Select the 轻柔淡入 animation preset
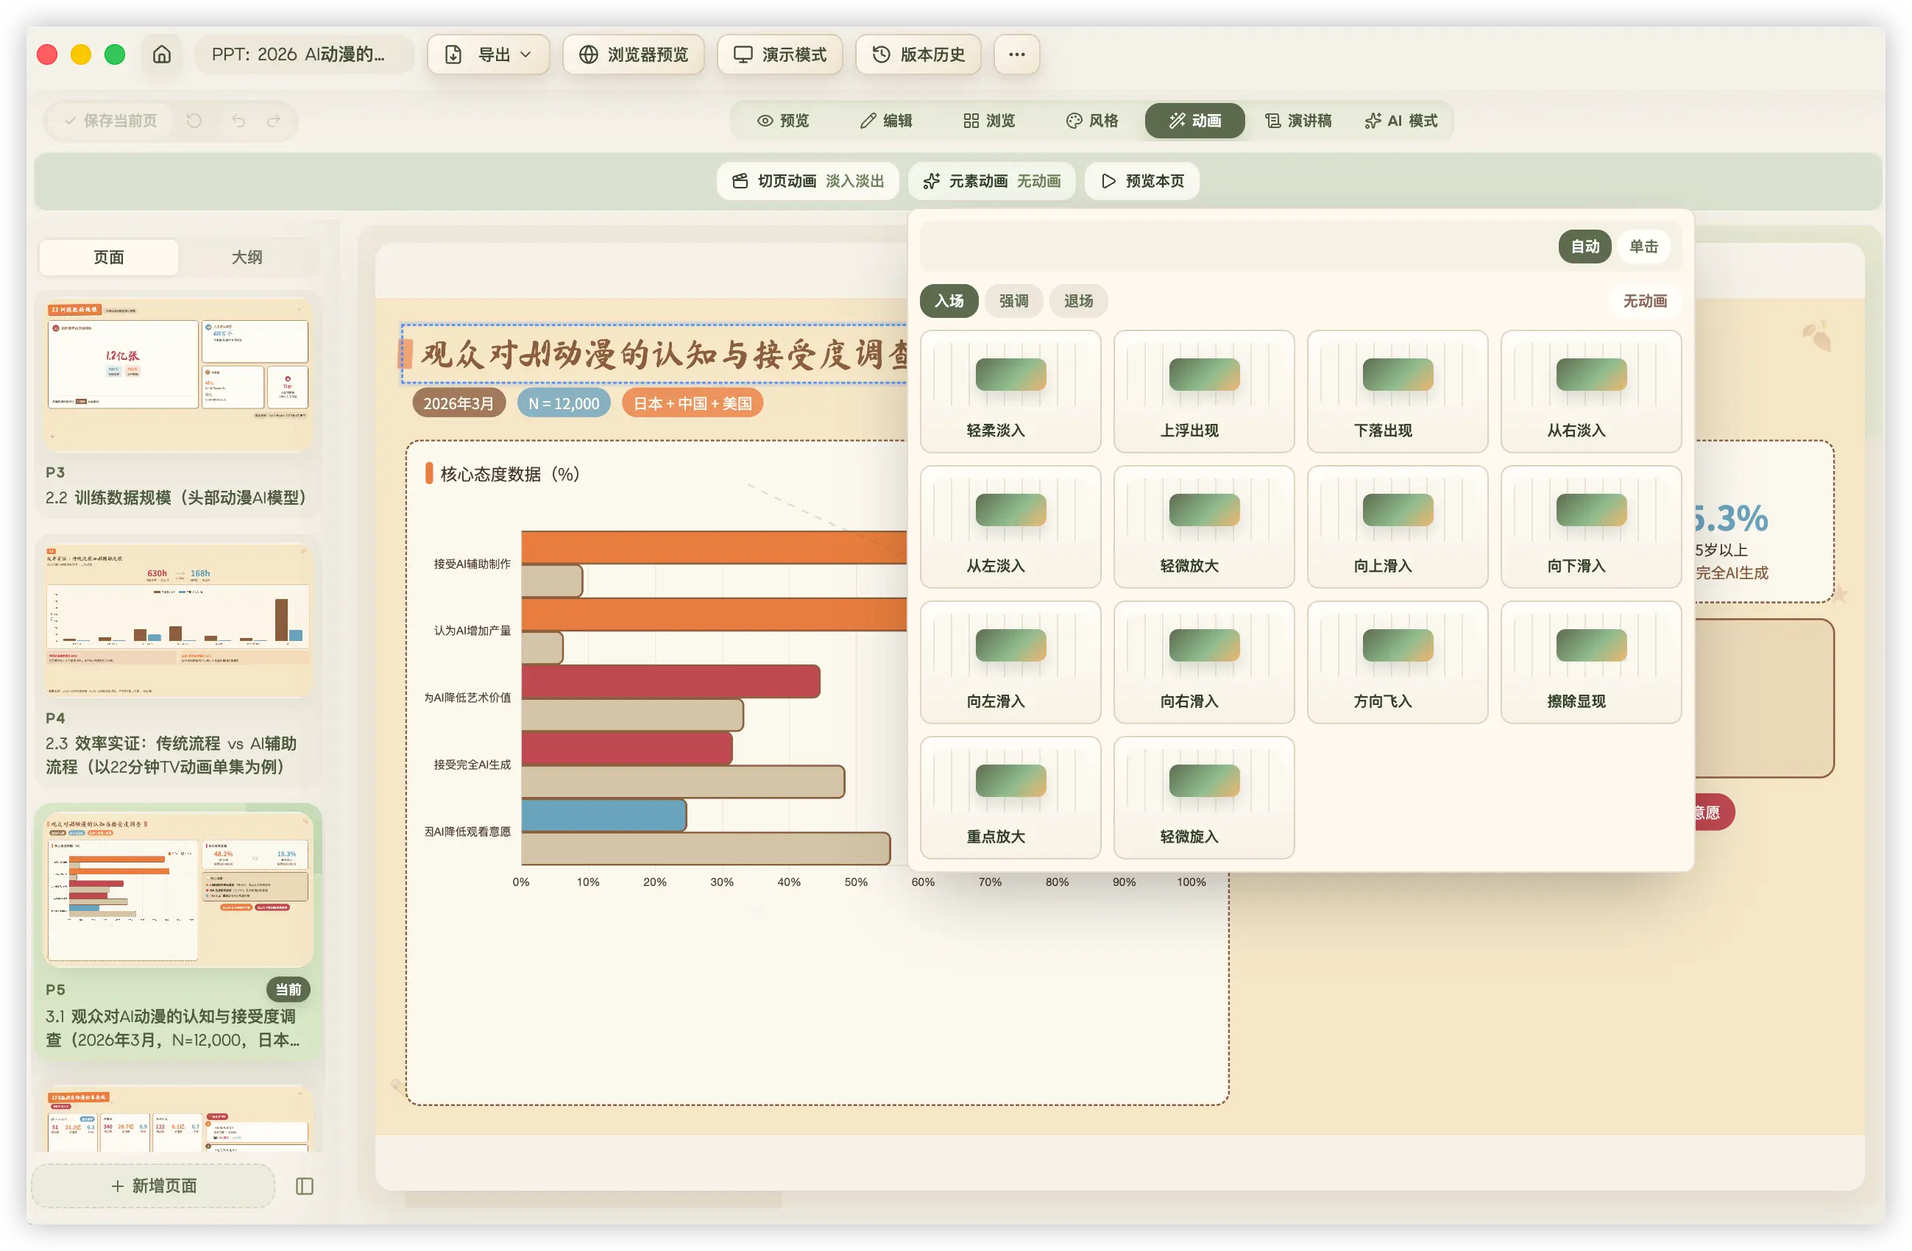The image size is (1912, 1251). click(x=1010, y=391)
